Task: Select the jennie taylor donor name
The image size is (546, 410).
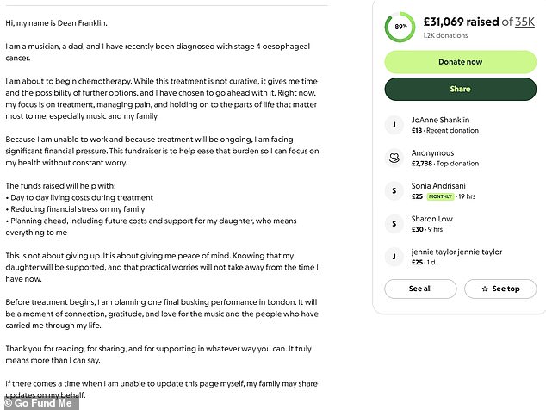Action: click(x=456, y=252)
